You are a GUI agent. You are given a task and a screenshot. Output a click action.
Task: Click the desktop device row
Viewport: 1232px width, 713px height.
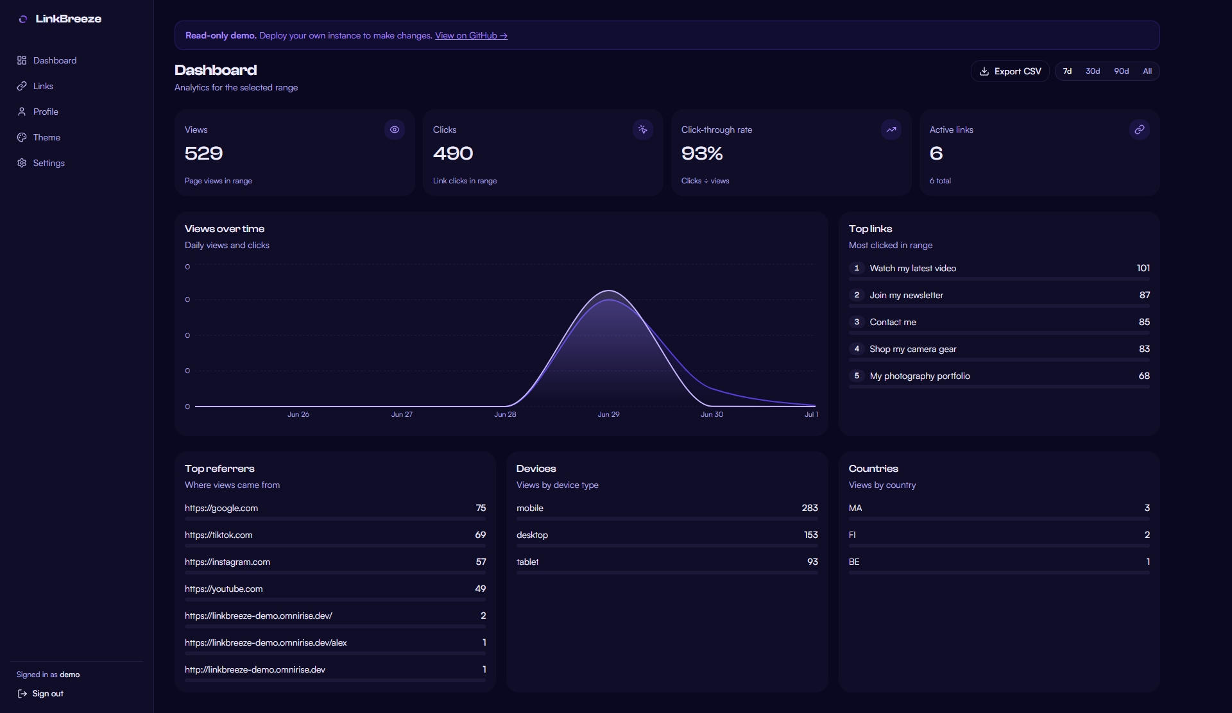(x=667, y=538)
